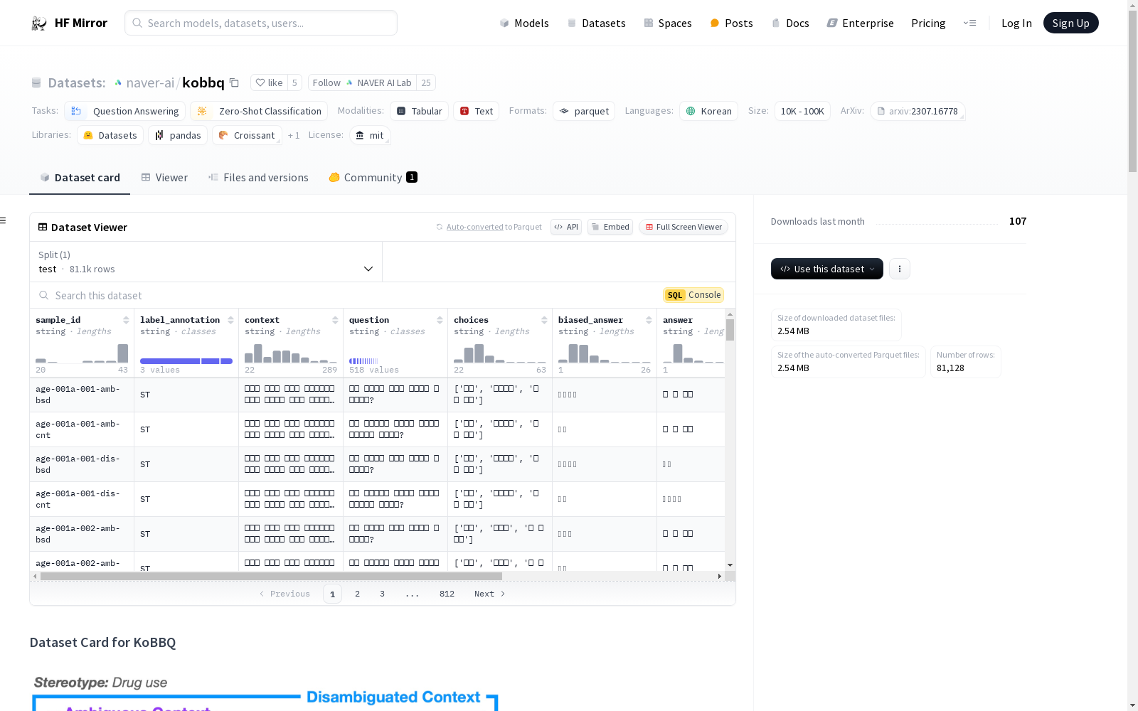
Task: Click the sample_id lengths histogram
Action: coord(82,353)
